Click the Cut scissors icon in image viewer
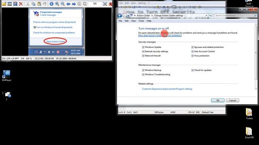The image size is (259, 145). pyautogui.click(x=28, y=4)
